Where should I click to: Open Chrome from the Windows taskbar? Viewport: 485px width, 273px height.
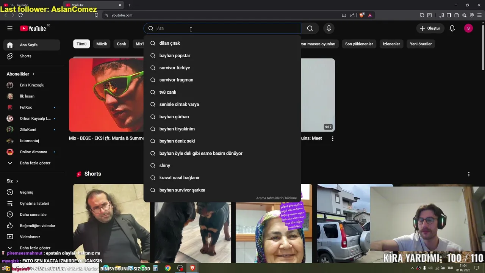point(168,268)
